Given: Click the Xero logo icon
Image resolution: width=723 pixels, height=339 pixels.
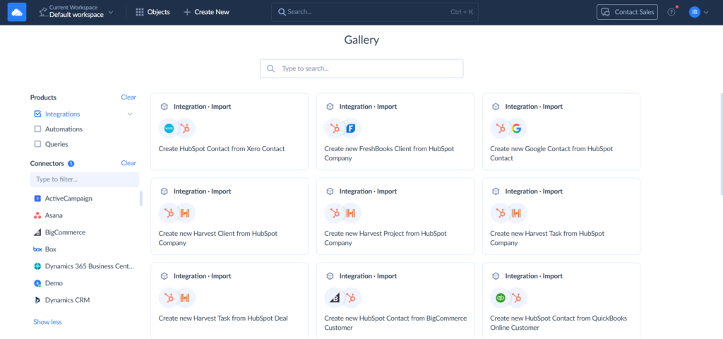Looking at the screenshot, I should tap(169, 129).
